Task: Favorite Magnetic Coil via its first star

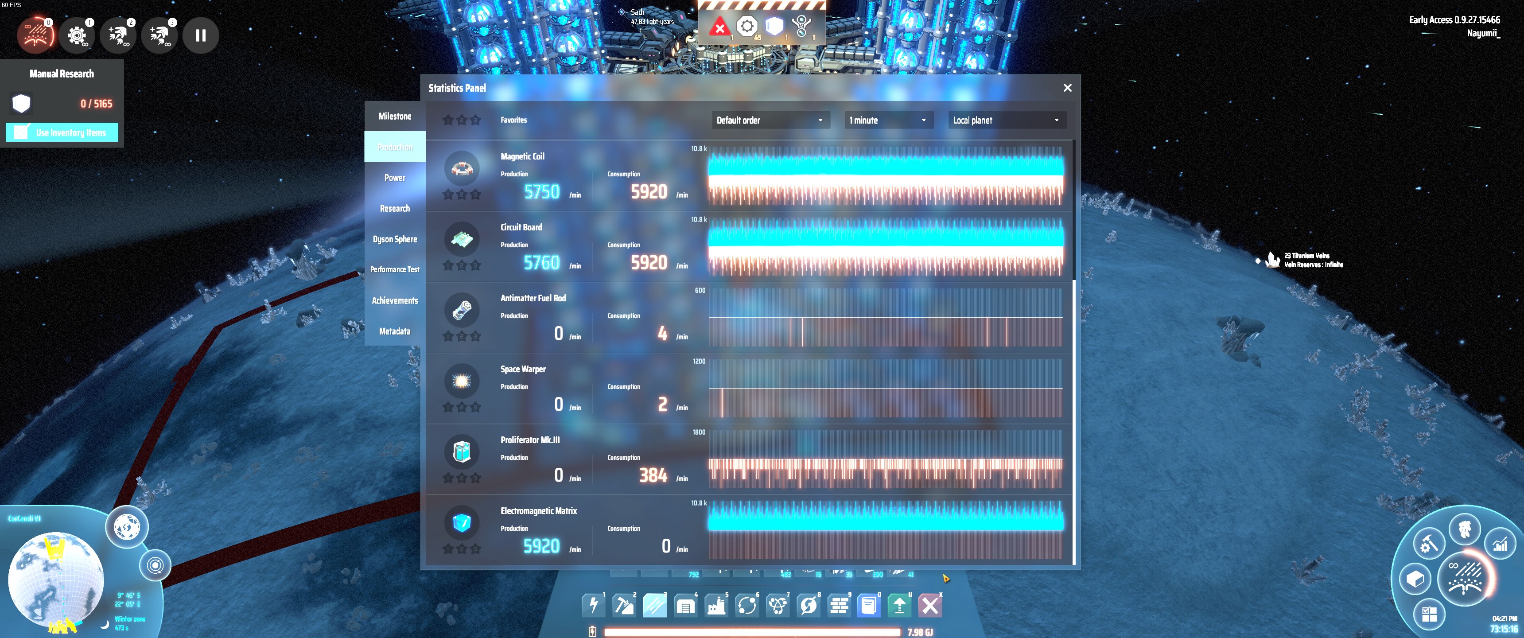Action: click(x=448, y=194)
